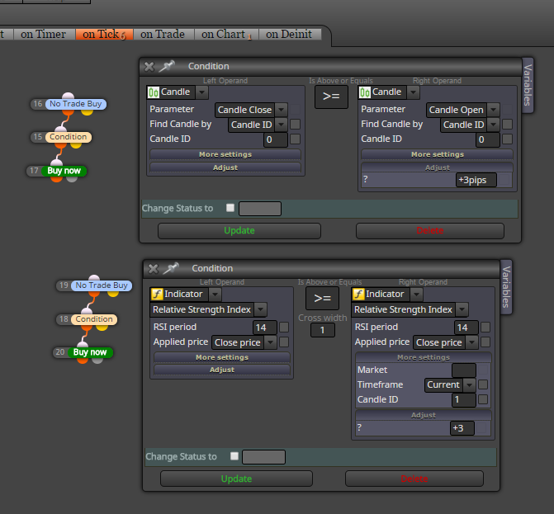Select block 18 Condition

tap(94, 319)
